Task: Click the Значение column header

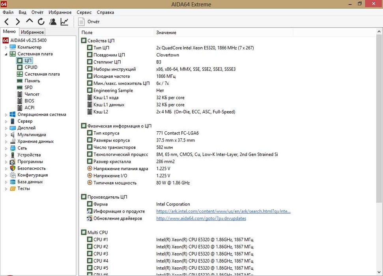Action: [x=224, y=32]
